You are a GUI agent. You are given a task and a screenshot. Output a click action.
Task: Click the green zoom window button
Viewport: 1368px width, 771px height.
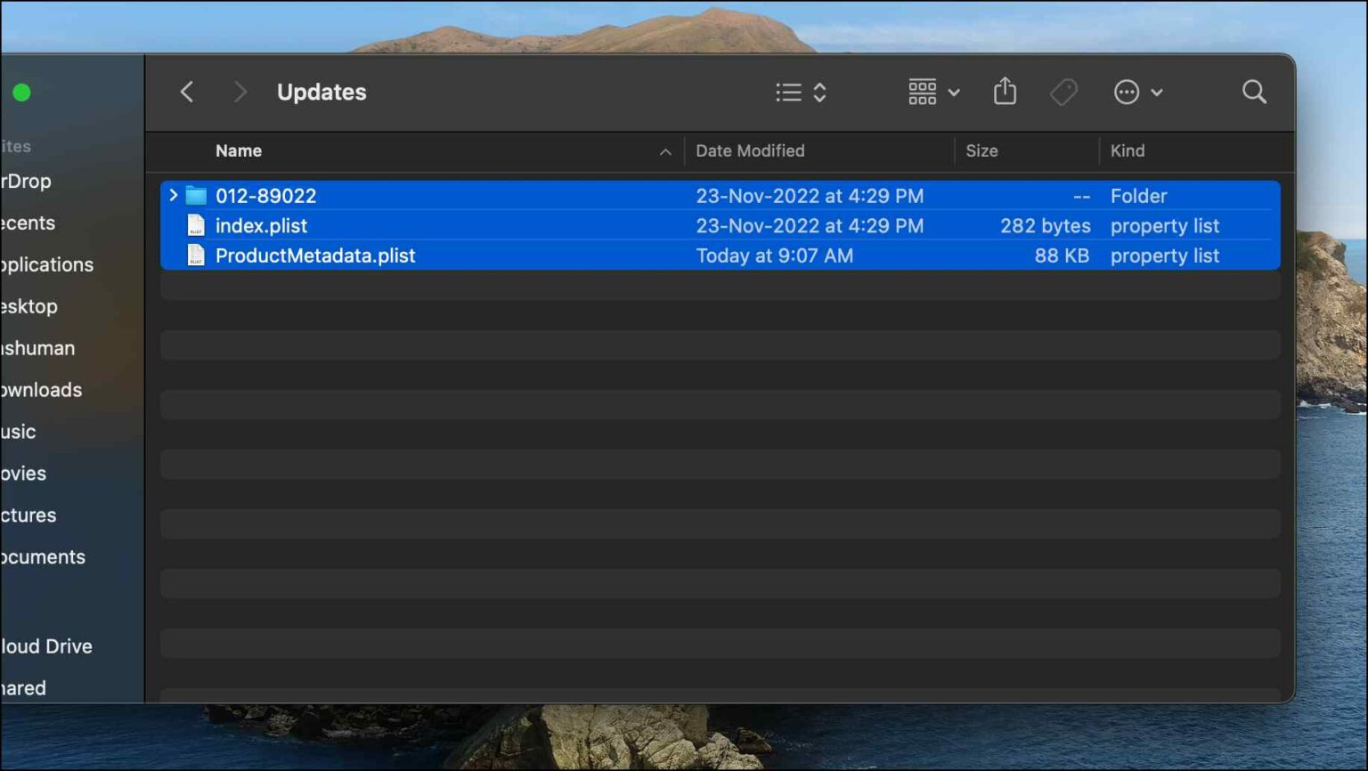click(22, 93)
